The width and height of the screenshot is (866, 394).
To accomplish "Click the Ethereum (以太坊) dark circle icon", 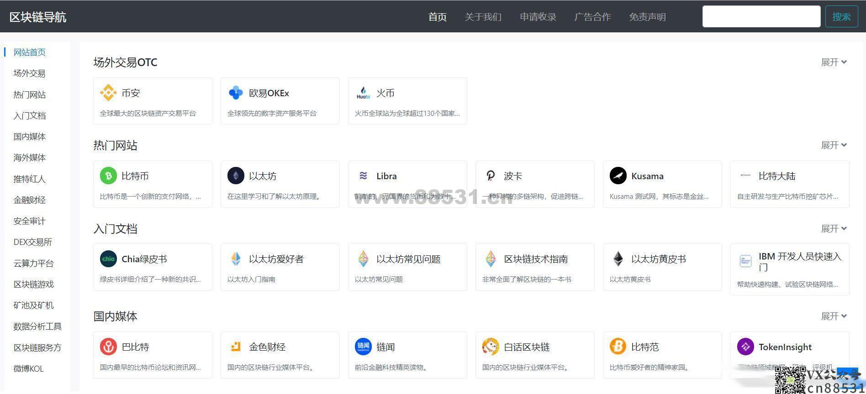I will 236,176.
